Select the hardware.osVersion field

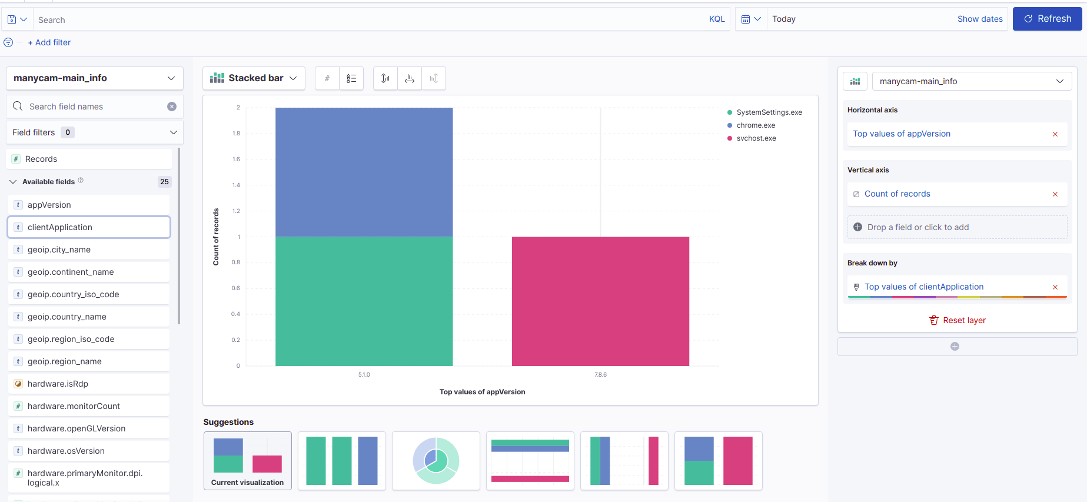point(89,451)
